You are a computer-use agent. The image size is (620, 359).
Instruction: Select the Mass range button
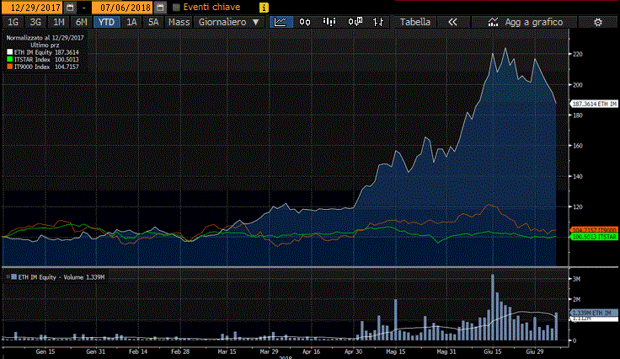coord(179,22)
